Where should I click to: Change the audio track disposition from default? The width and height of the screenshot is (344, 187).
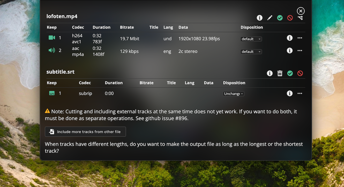(x=251, y=52)
